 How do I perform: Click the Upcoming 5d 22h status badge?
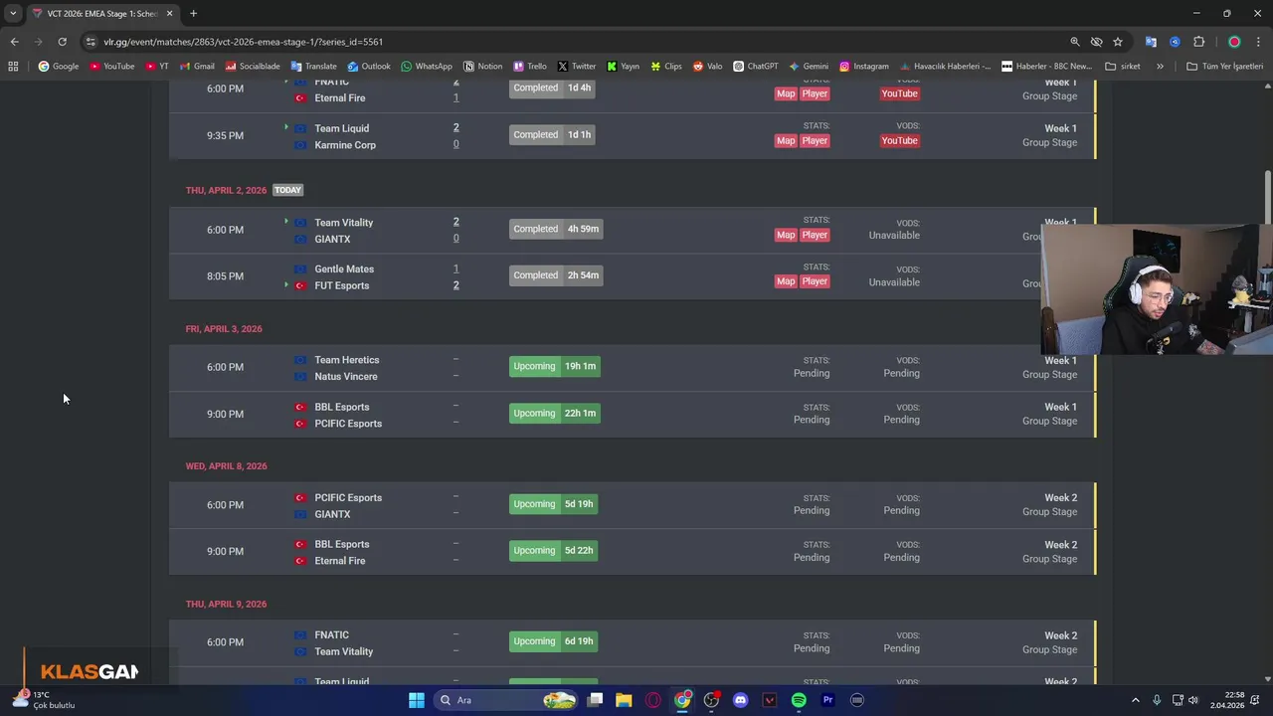(x=553, y=550)
